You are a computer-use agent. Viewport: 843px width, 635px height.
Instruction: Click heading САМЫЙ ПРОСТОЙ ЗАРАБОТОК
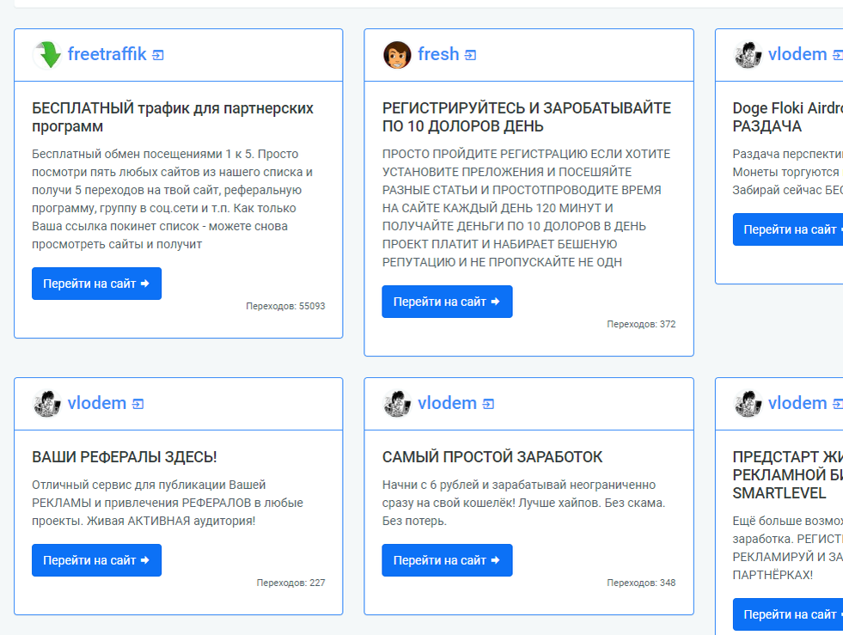click(492, 457)
